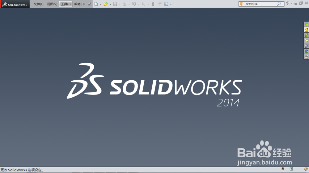The height and width of the screenshot is (173, 309).
Task: Click the orange book icon in search box
Action: coord(242,4)
